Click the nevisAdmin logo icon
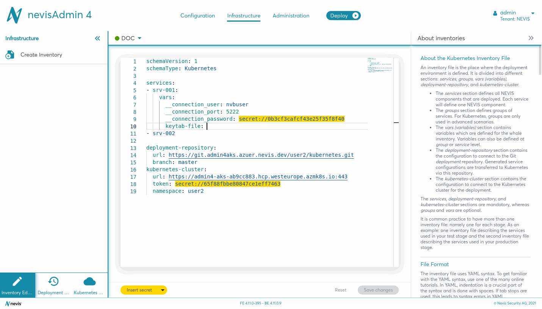This screenshot has height=309, width=542. tap(14, 16)
